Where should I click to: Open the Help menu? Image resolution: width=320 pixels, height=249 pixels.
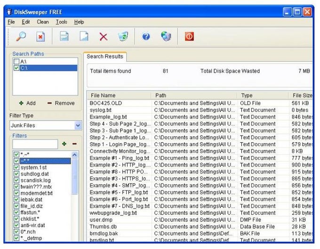[79, 22]
